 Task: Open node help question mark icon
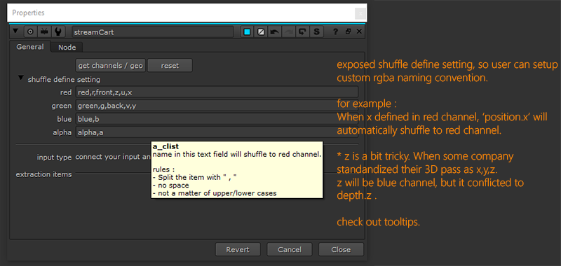click(x=335, y=31)
